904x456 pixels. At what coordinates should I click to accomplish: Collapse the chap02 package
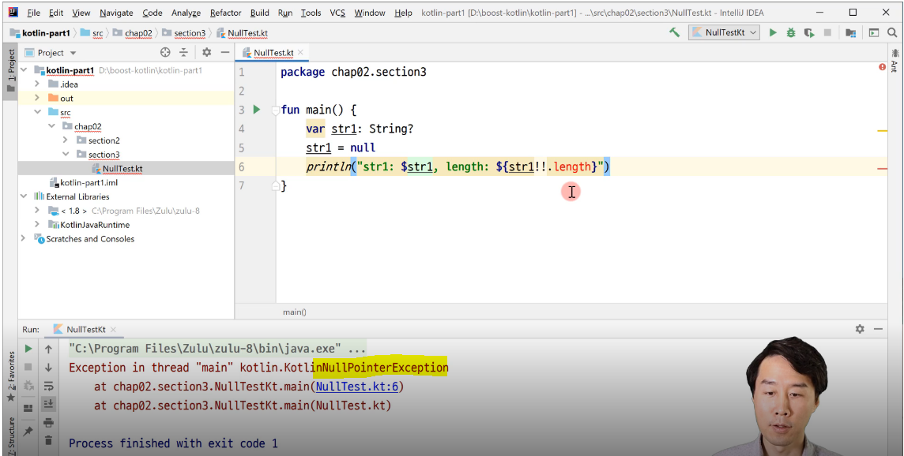(51, 126)
